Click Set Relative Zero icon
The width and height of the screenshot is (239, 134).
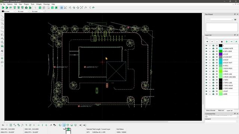[51, 125]
